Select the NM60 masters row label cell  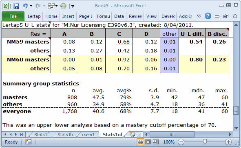pos(26,60)
